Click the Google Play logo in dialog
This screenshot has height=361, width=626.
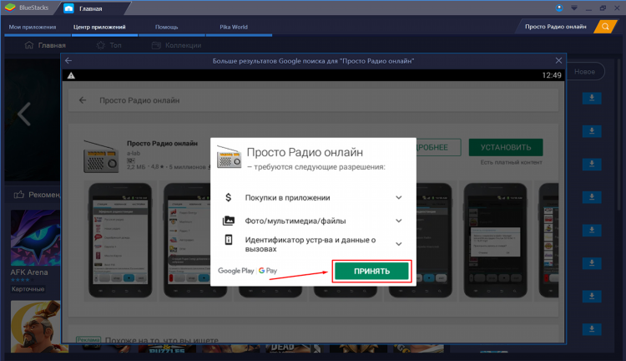236,271
